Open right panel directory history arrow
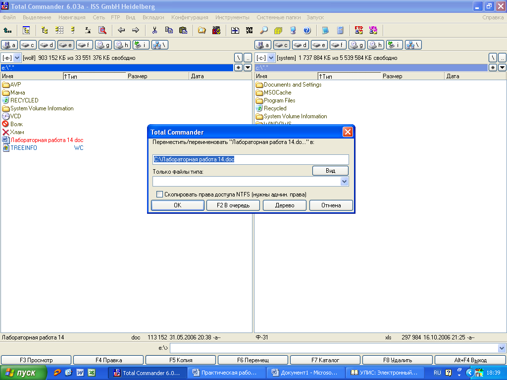The height and width of the screenshot is (380, 507). tap(502, 67)
